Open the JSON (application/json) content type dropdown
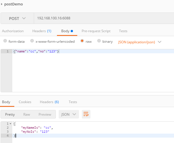This screenshot has width=174, height=143. (140, 42)
